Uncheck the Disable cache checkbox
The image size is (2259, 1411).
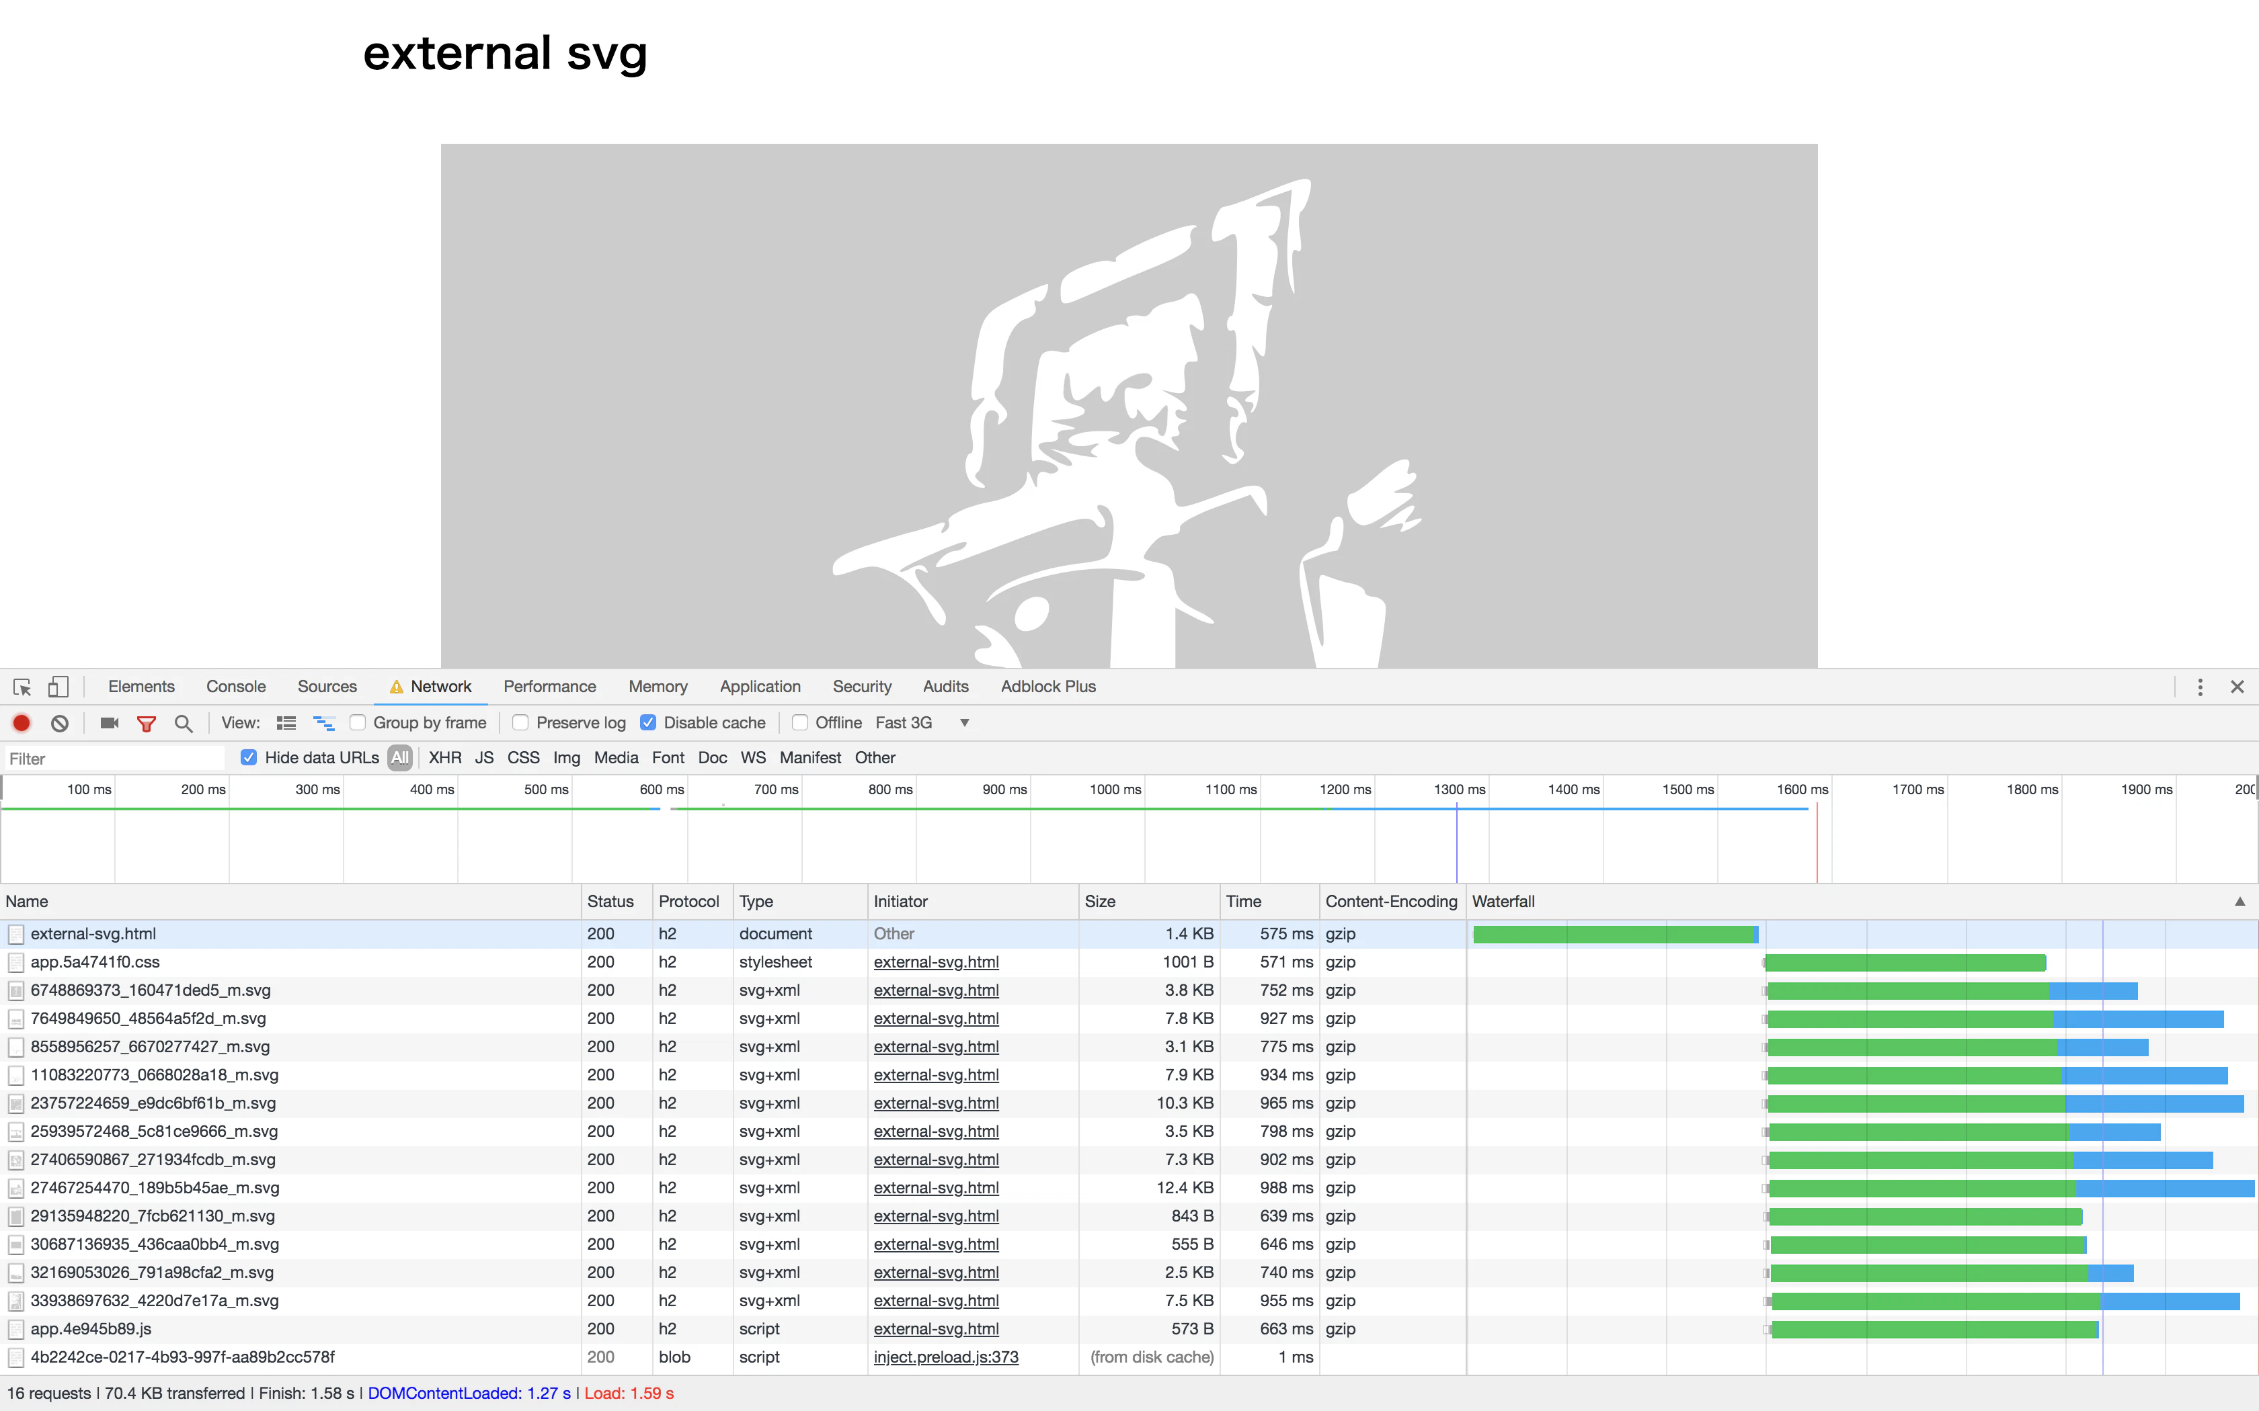point(648,722)
